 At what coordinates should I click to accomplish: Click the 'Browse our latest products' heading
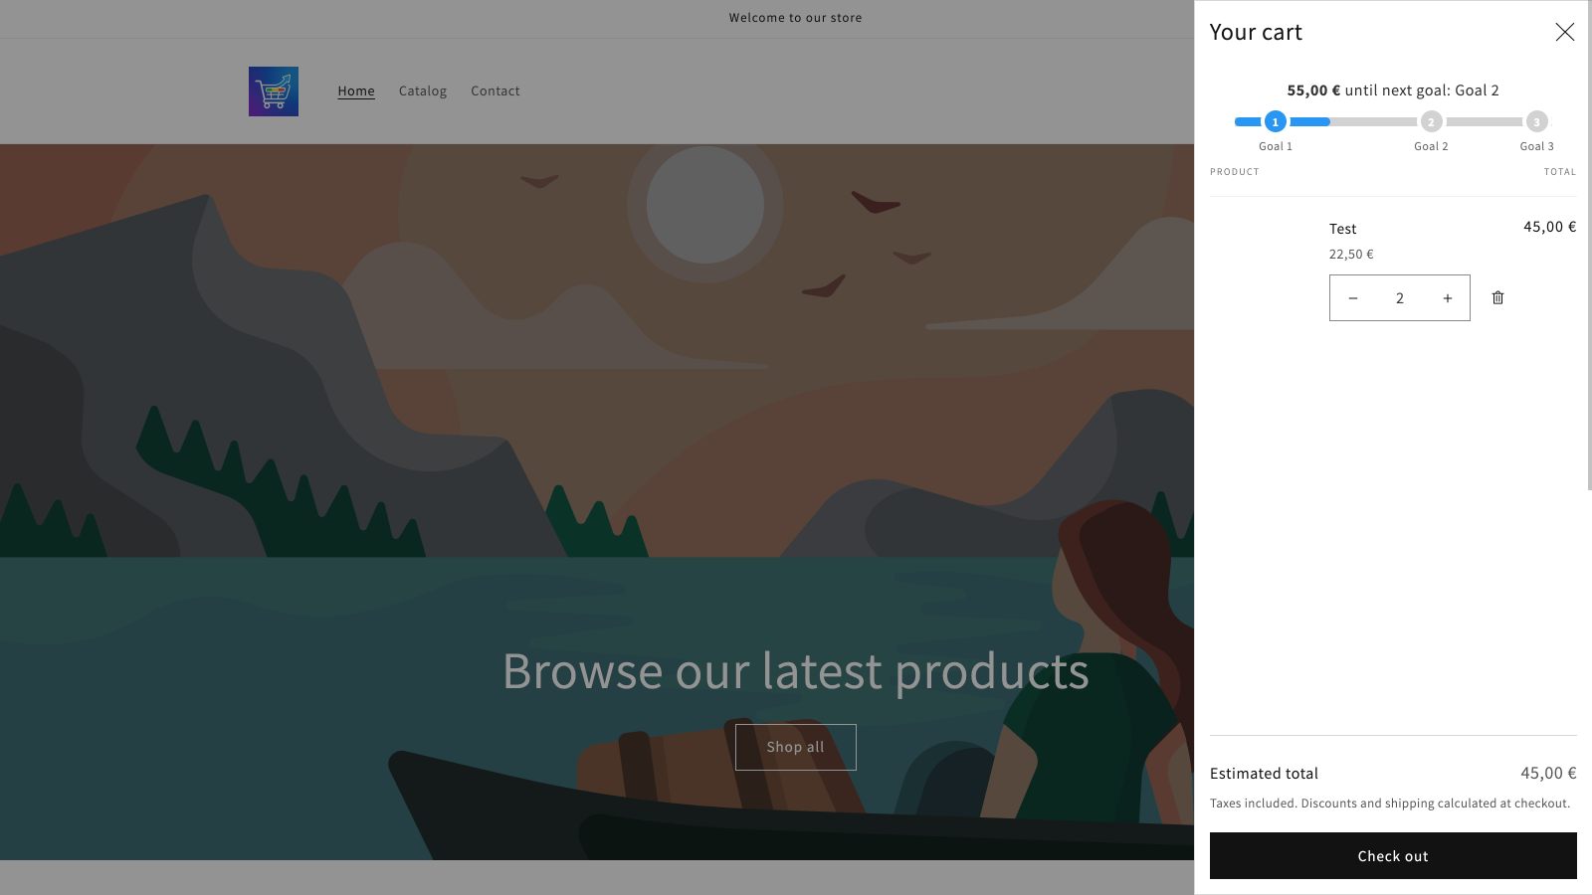(796, 671)
